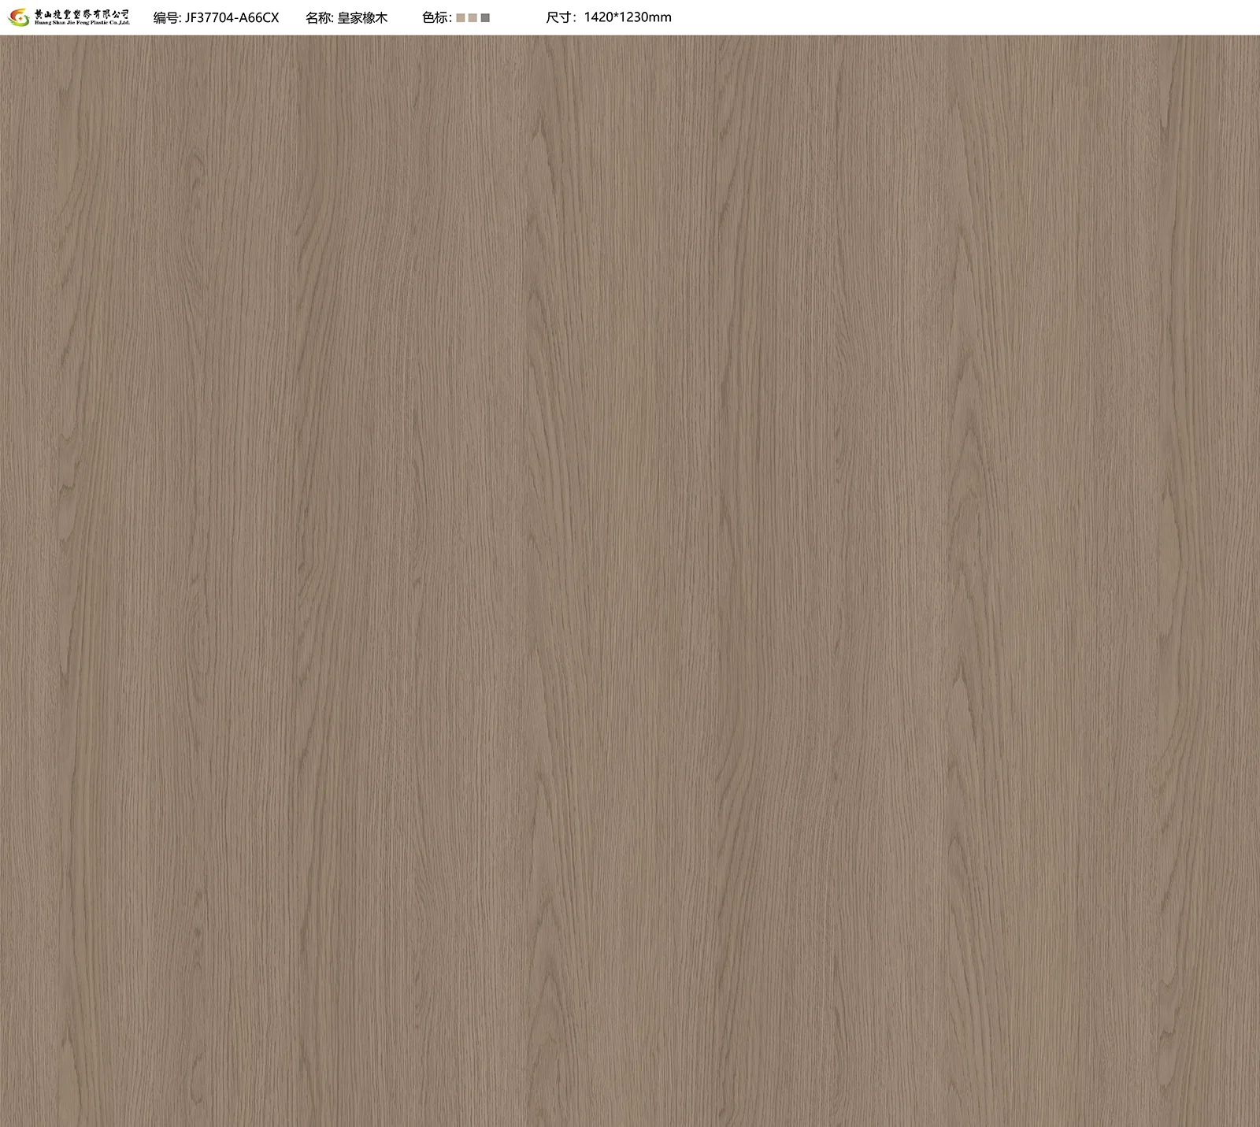This screenshot has height=1127, width=1260.
Task: Pick the middle tan color swatch
Action: click(x=472, y=18)
